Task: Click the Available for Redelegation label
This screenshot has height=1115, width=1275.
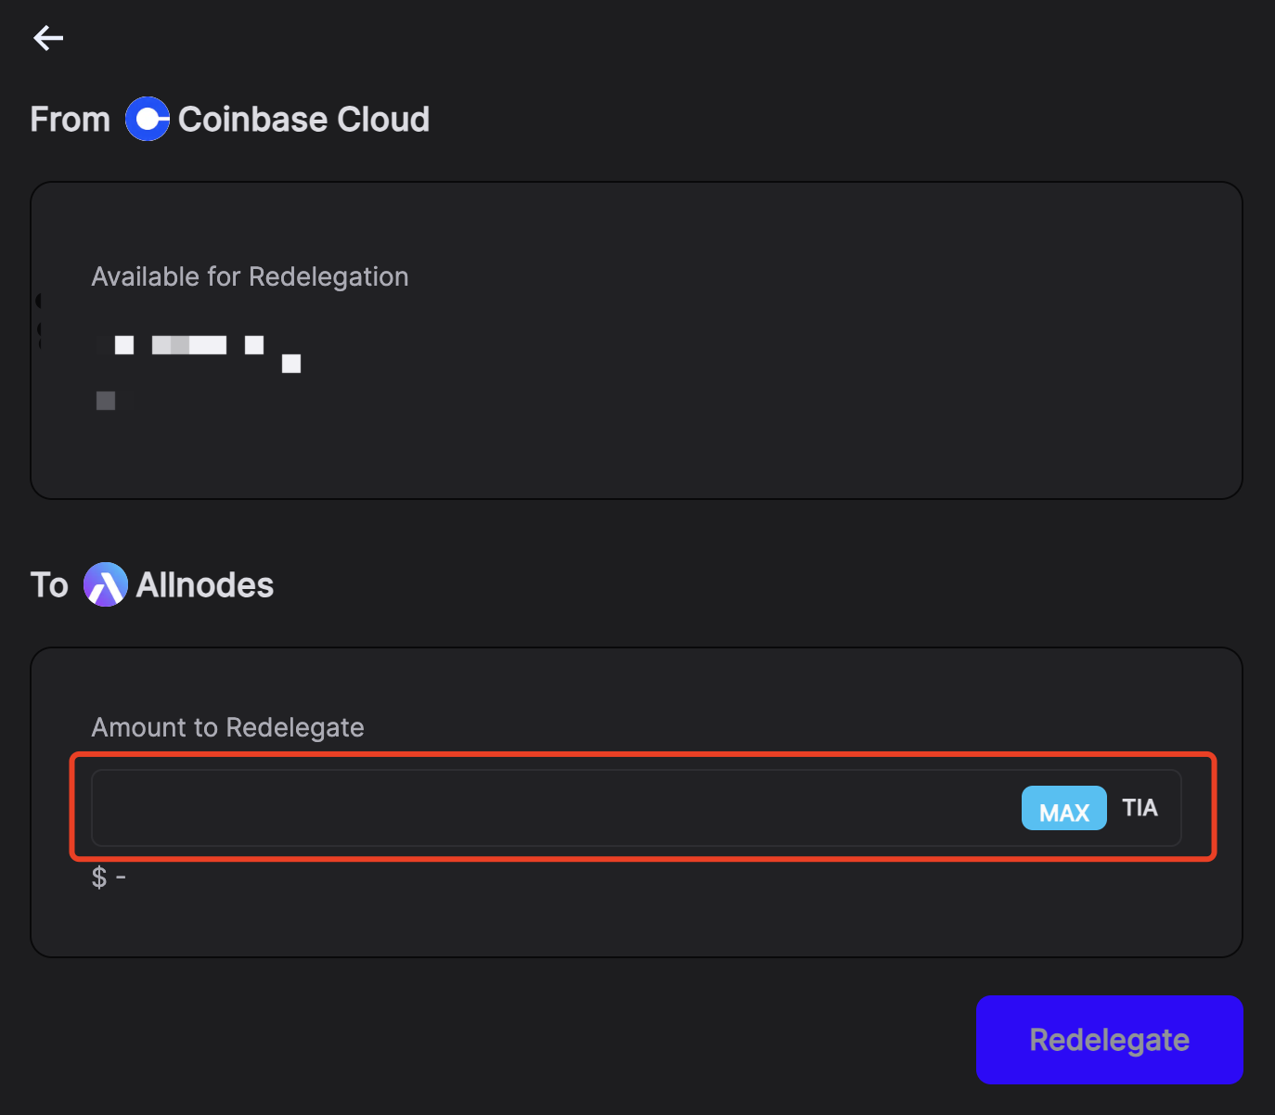Action: click(x=250, y=276)
